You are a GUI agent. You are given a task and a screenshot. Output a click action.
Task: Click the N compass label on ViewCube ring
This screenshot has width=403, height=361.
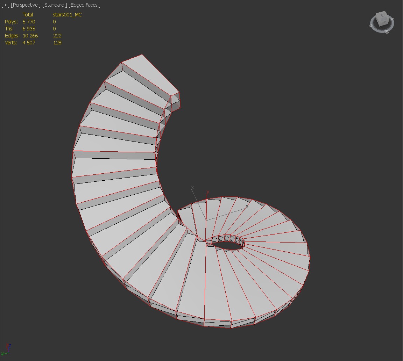[x=371, y=26]
